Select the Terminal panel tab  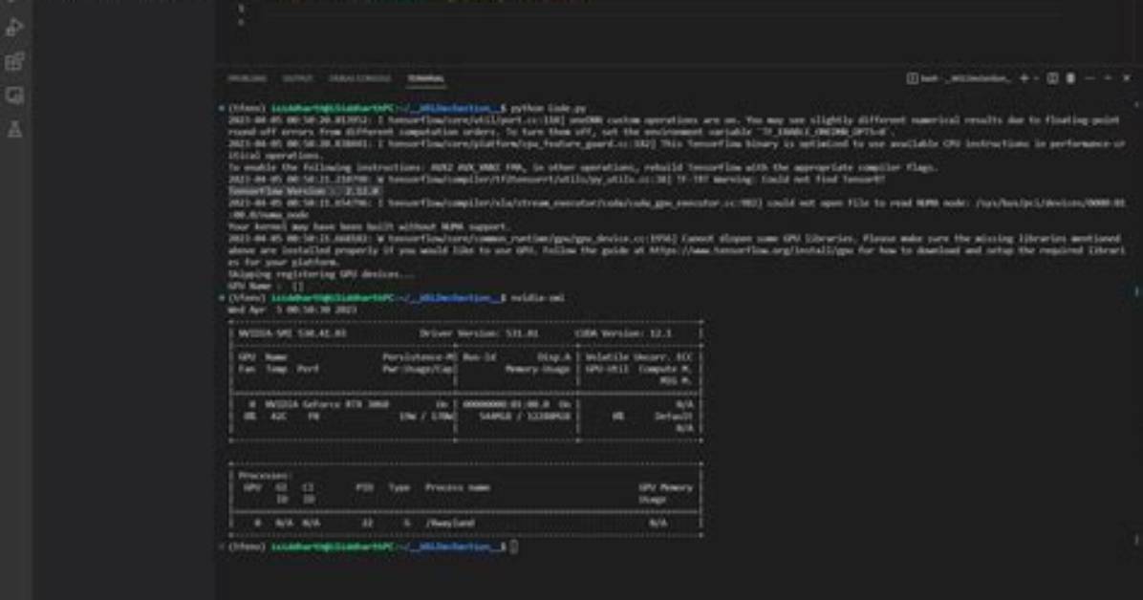pyautogui.click(x=425, y=78)
